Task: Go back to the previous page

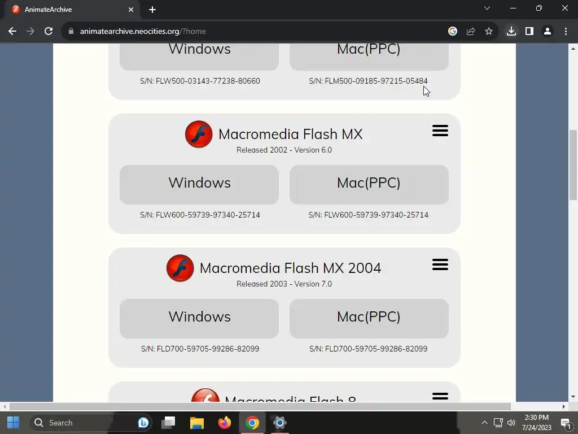Action: point(12,32)
